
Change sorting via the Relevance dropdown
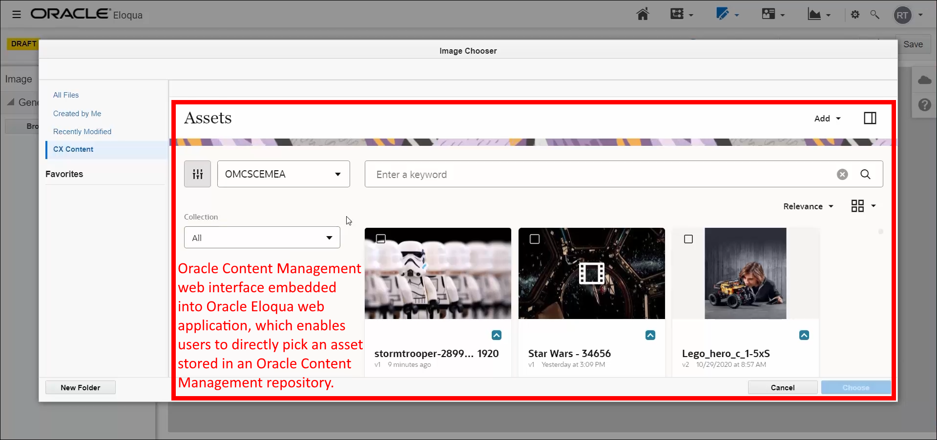(808, 206)
